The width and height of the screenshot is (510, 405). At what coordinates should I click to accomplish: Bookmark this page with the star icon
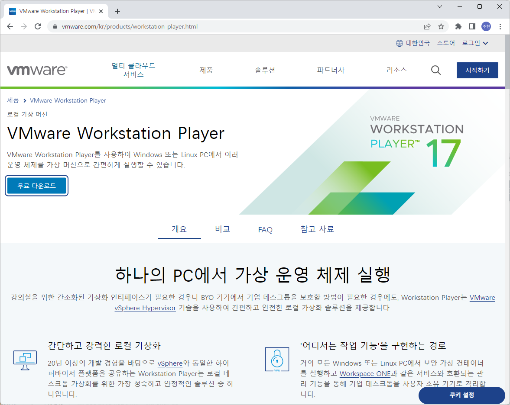pyautogui.click(x=441, y=27)
